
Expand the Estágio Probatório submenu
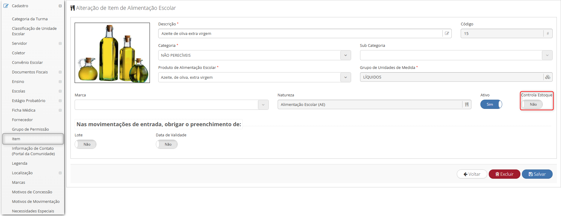(x=60, y=101)
